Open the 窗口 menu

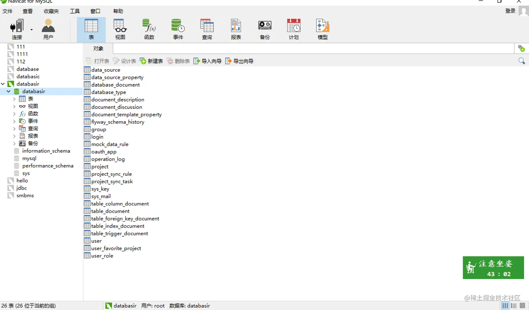pos(95,11)
